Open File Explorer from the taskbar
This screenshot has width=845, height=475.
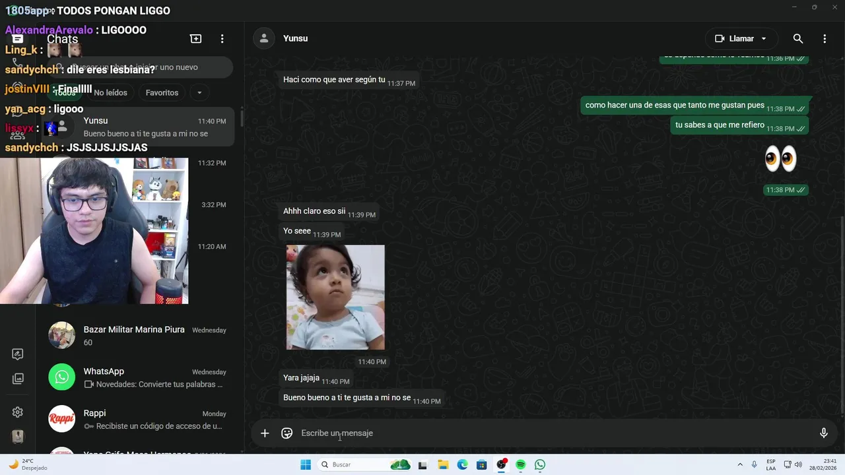[x=443, y=464]
